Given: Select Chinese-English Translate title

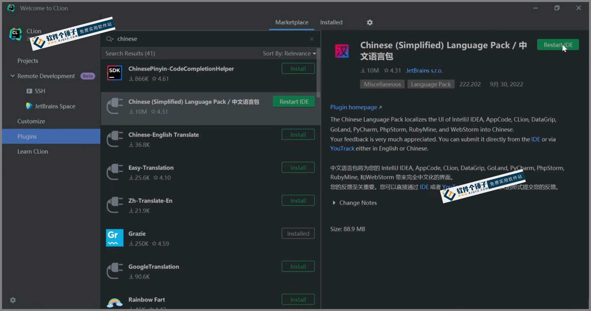Looking at the screenshot, I should click(164, 134).
